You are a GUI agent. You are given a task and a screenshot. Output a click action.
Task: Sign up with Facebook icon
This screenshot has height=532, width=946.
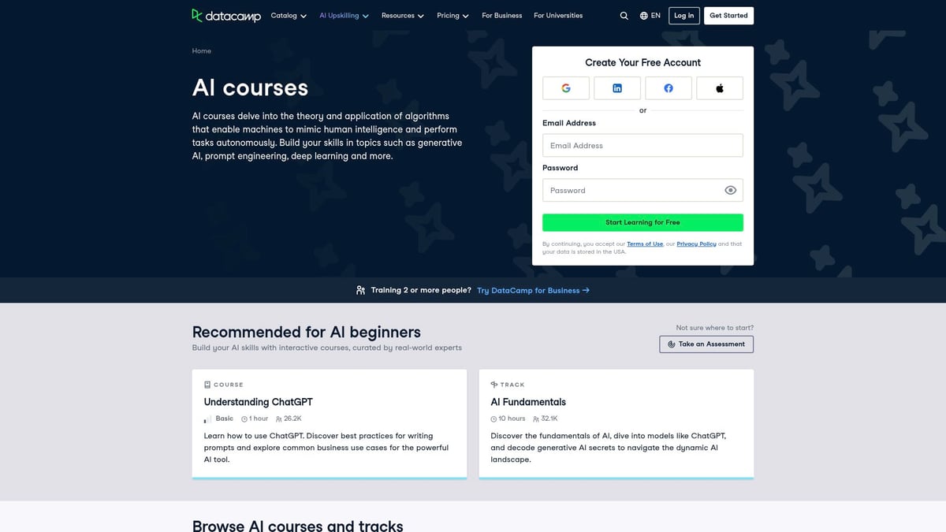coord(669,88)
